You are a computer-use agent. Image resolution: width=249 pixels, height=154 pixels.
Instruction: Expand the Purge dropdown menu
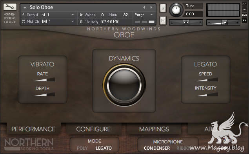pyautogui.click(x=152, y=15)
